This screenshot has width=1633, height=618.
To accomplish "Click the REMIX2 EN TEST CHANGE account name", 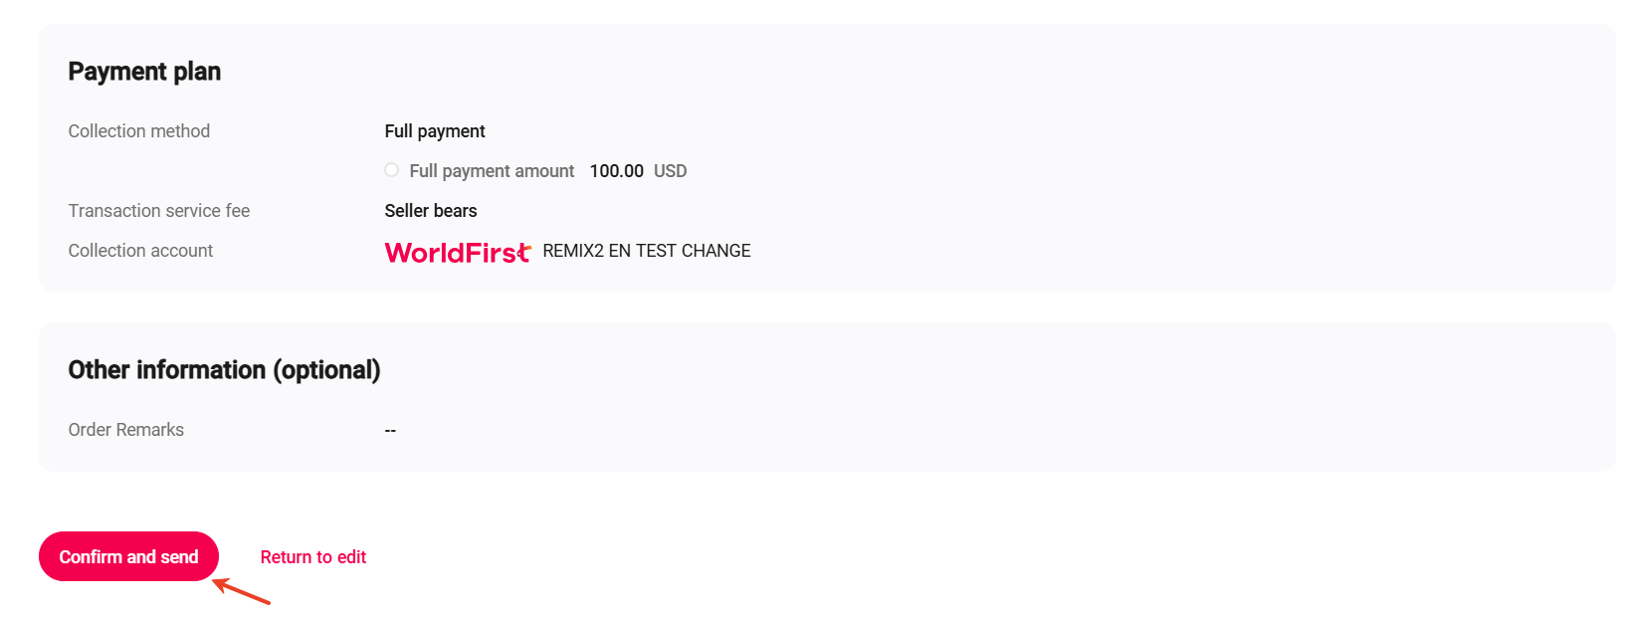I will 646,250.
